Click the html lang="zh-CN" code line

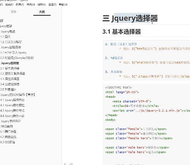pos(122,92)
